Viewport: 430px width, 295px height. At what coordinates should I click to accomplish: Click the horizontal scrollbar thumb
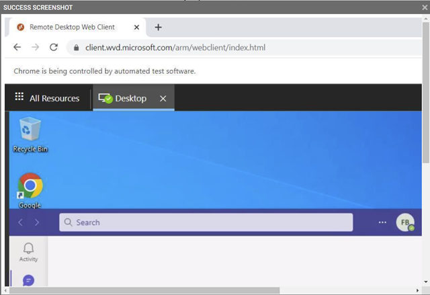pyautogui.click(x=144, y=290)
